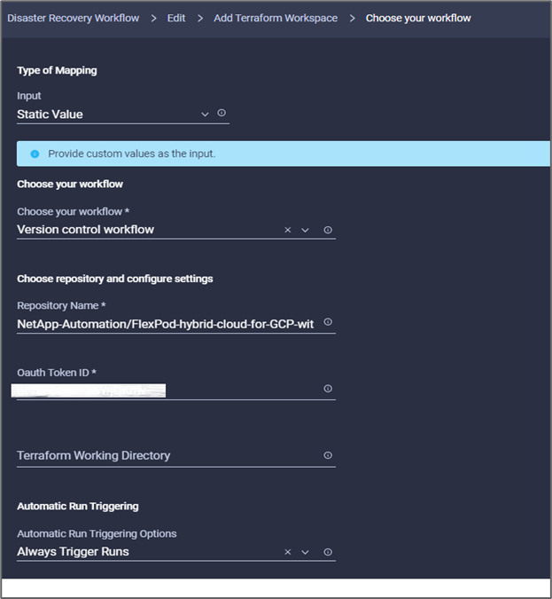The height and width of the screenshot is (599, 552).
Task: Click the Terraform Working Directory field
Action: 166,455
